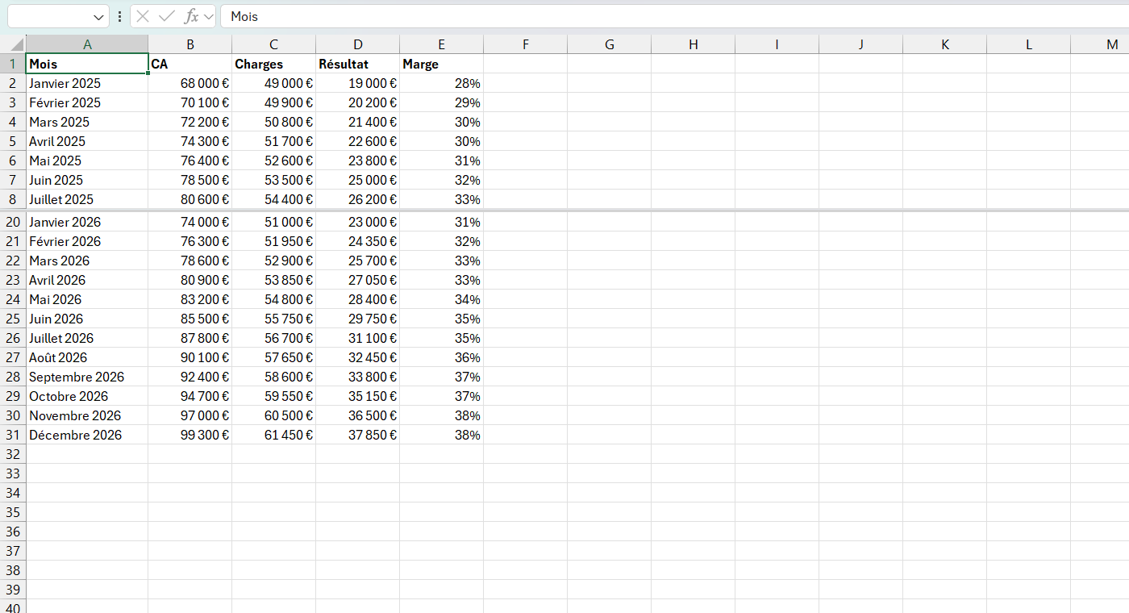Select the Juillet 2025 cell
The width and height of the screenshot is (1129, 613).
point(87,199)
